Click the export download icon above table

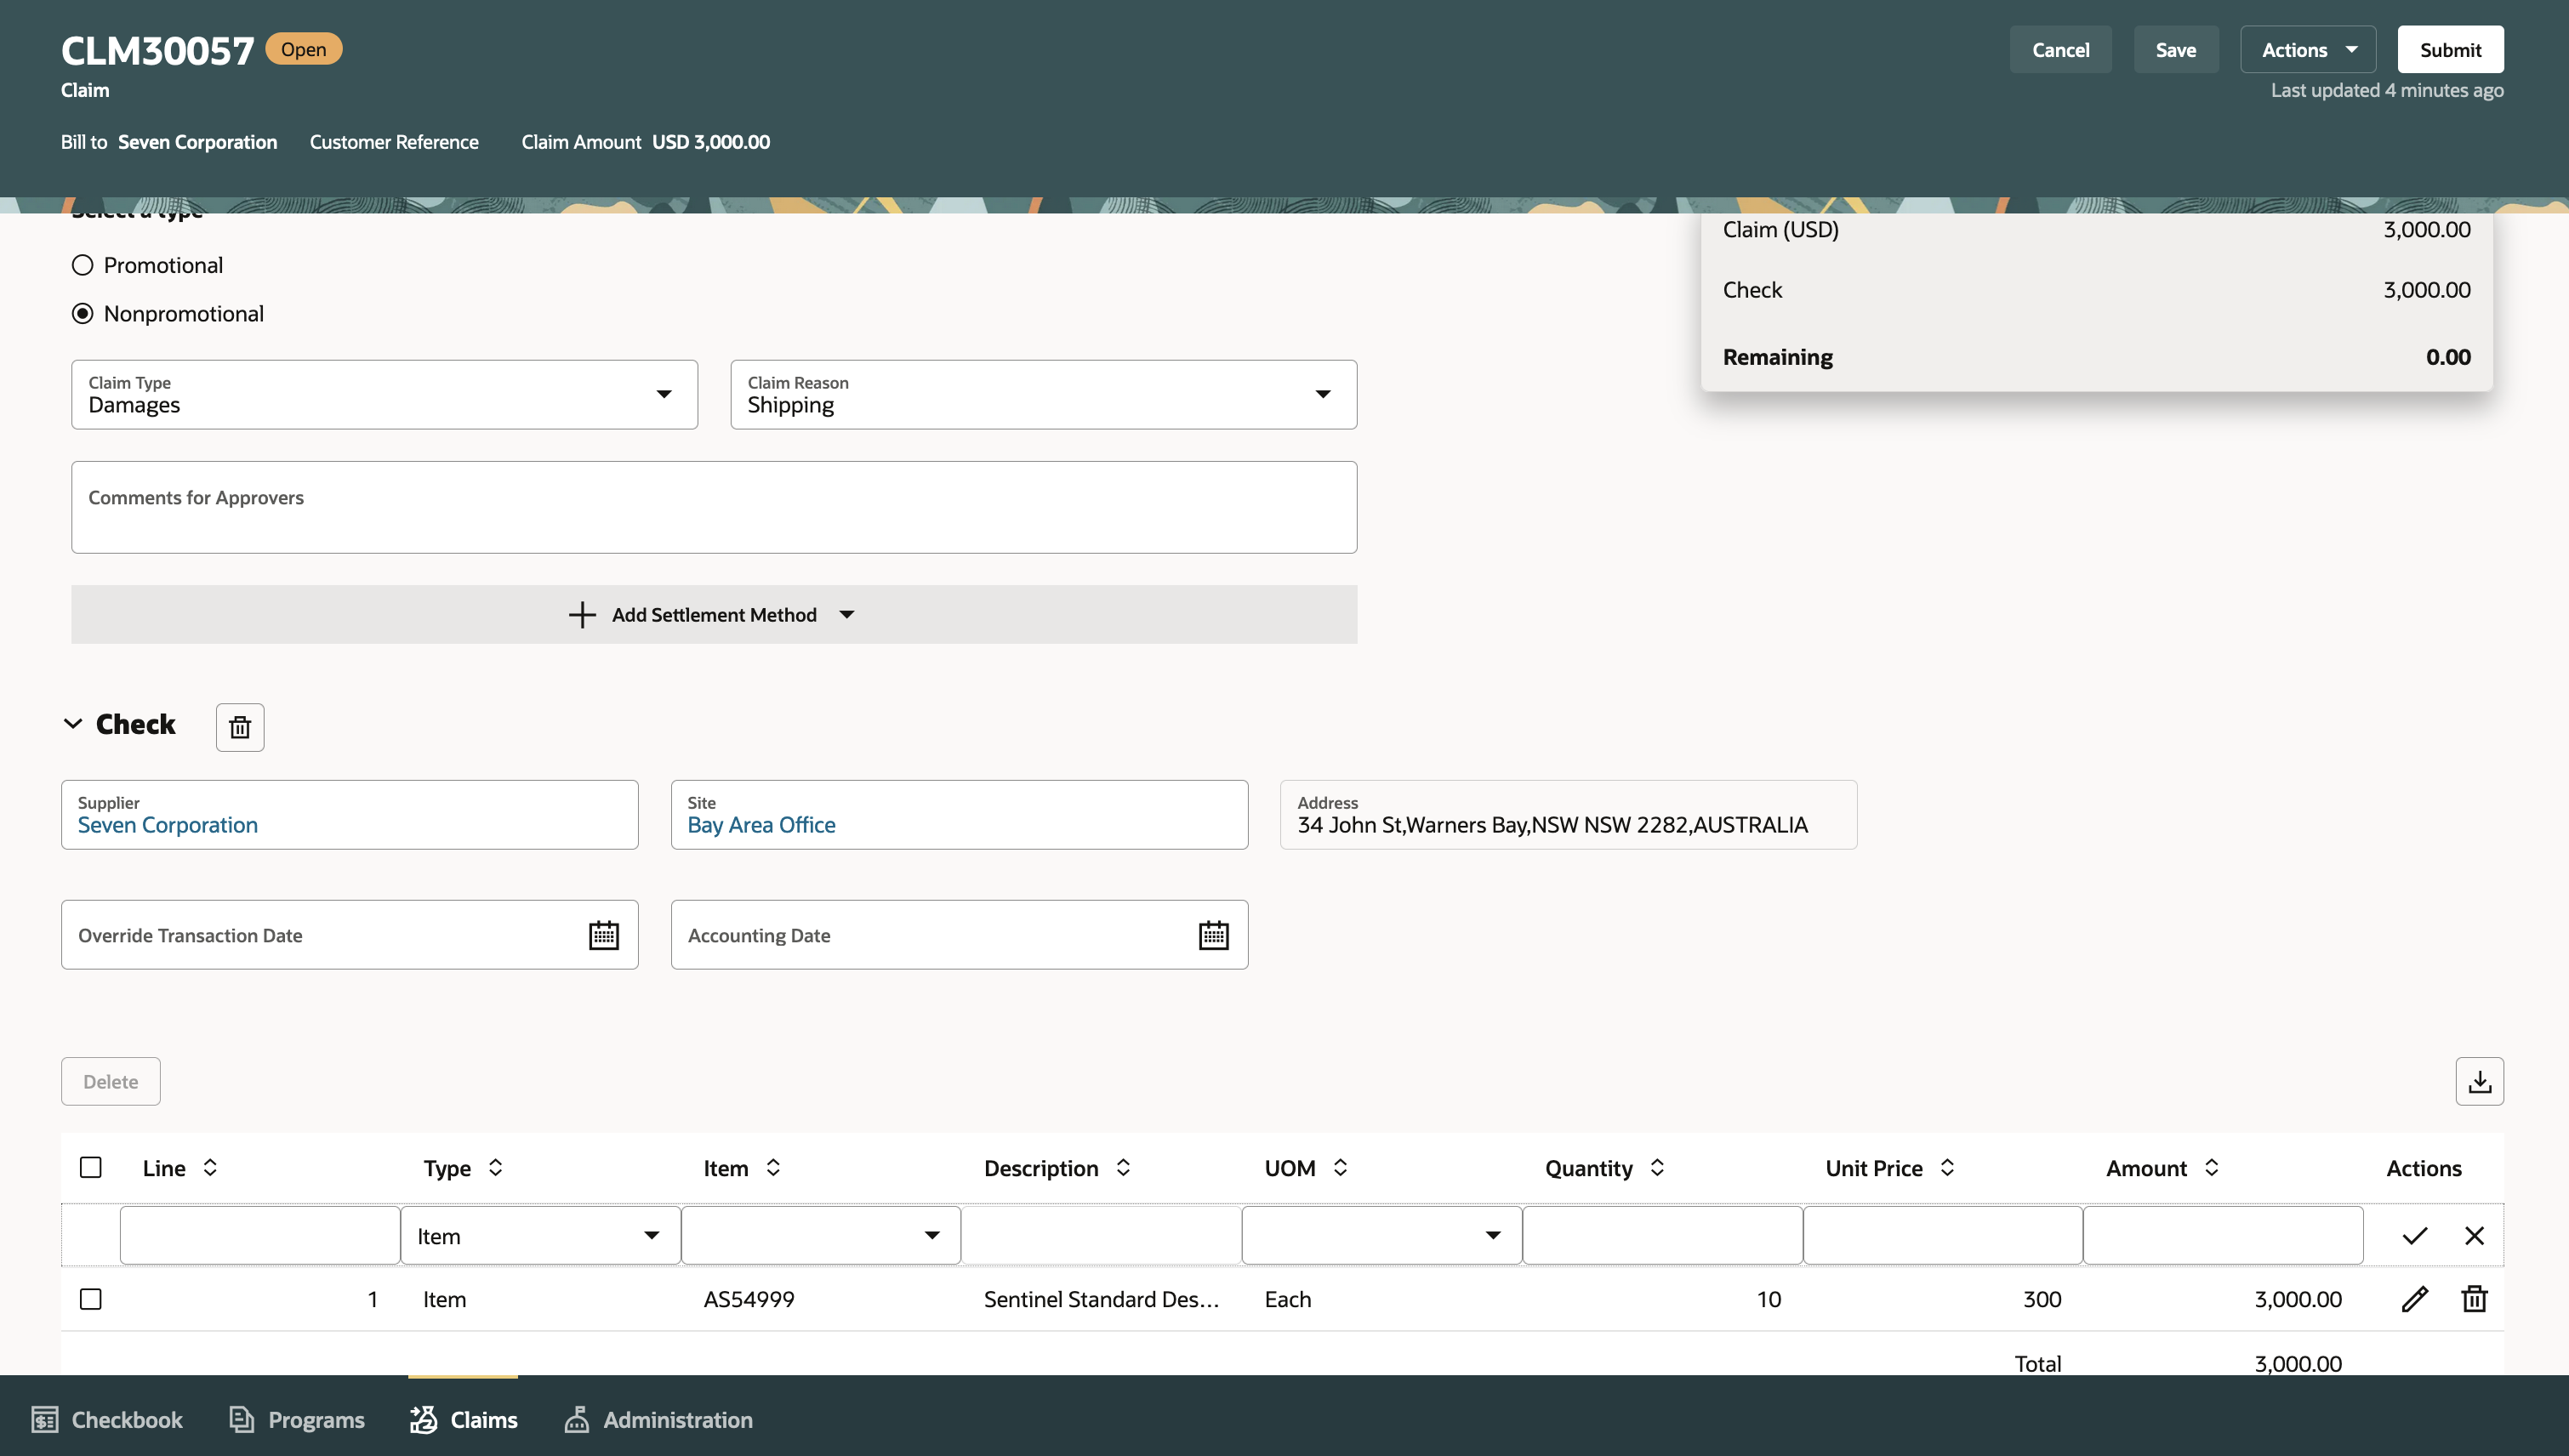coord(2479,1081)
